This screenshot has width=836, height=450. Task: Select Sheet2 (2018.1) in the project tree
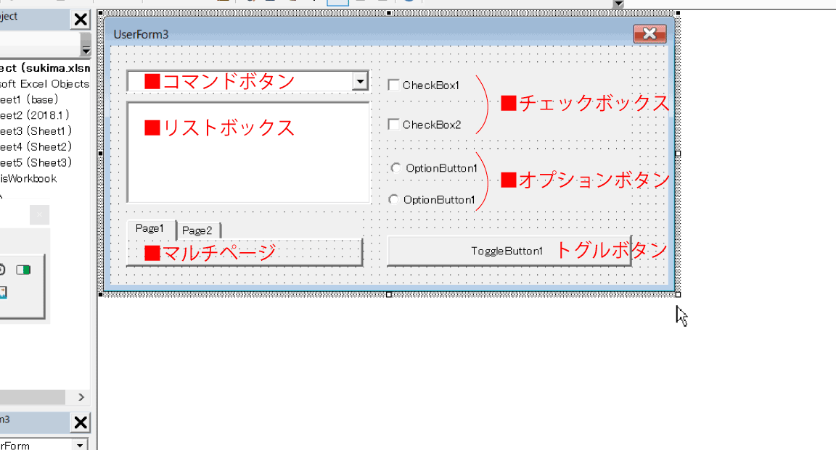pos(35,115)
